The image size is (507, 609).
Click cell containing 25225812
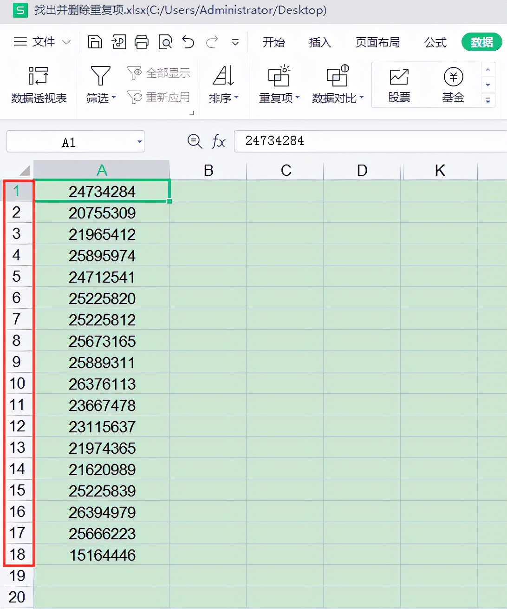[102, 319]
